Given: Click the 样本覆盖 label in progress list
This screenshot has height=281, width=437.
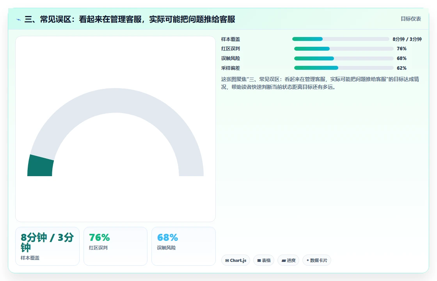Looking at the screenshot, I should [x=231, y=39].
